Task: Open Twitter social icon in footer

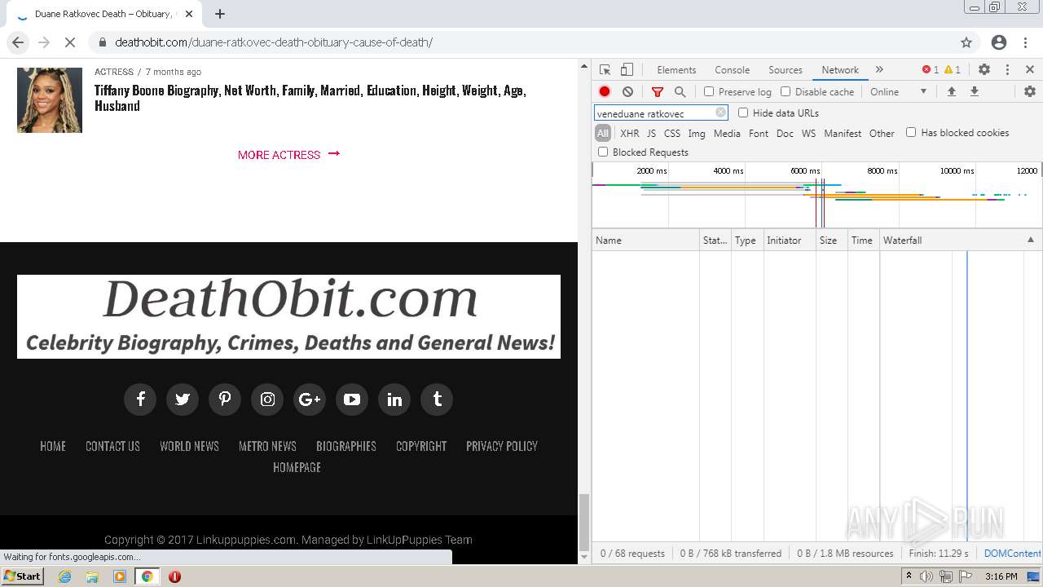Action: point(183,399)
